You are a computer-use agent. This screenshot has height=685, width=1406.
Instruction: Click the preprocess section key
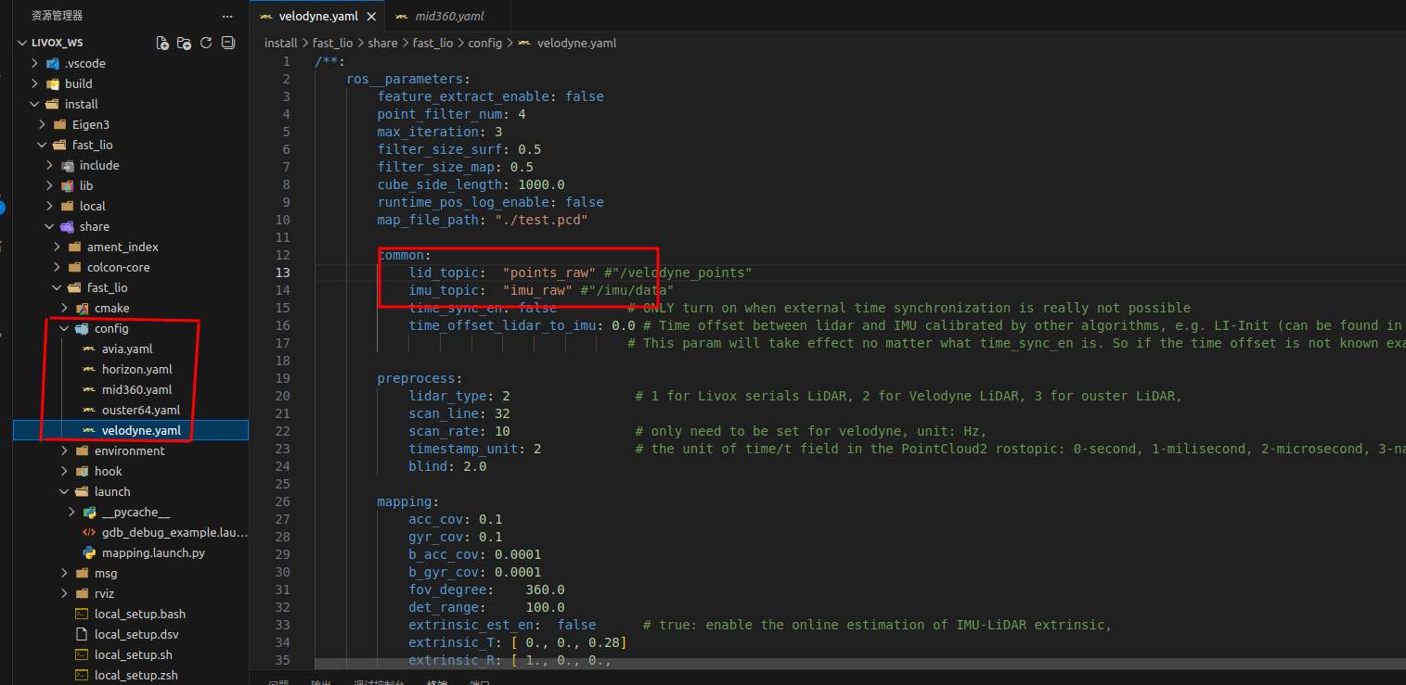click(416, 378)
